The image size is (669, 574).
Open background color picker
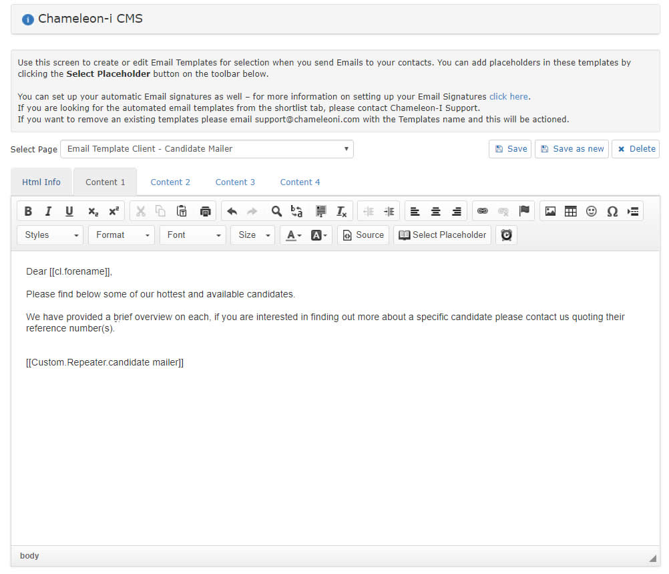(318, 235)
